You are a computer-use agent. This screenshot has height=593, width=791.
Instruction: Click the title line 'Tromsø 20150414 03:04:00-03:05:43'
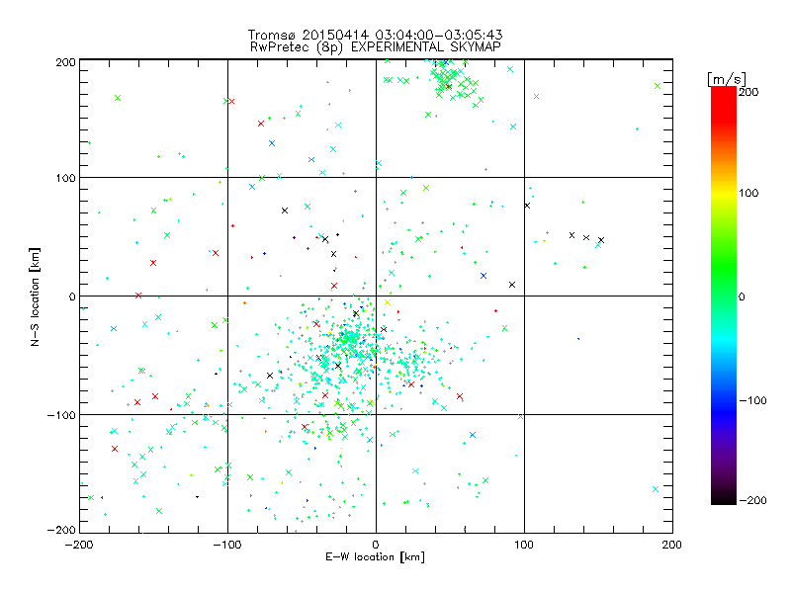coord(375,35)
